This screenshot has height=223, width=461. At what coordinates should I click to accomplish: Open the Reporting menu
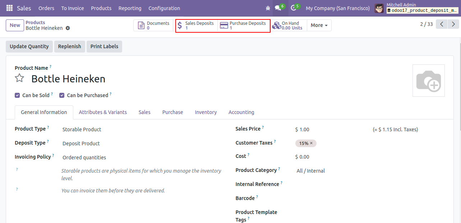pyautogui.click(x=130, y=8)
